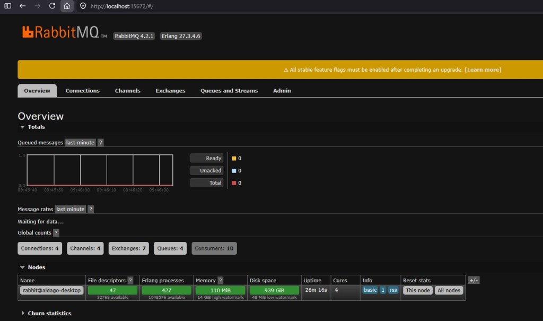543x321 pixels.
Task: Click the RabbitMQ logo
Action: (60, 33)
